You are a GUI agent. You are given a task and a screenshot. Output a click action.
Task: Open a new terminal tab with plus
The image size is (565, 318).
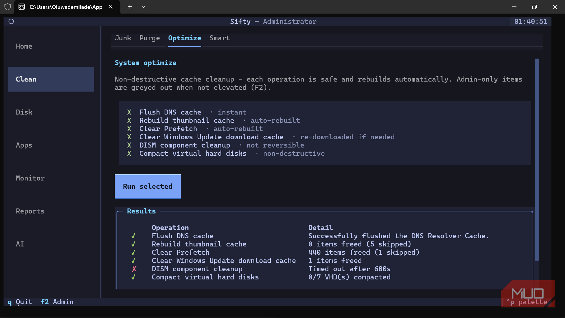point(130,7)
